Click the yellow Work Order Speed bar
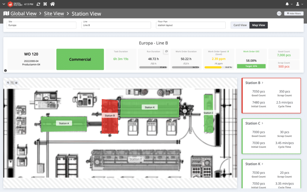 click(x=213, y=67)
